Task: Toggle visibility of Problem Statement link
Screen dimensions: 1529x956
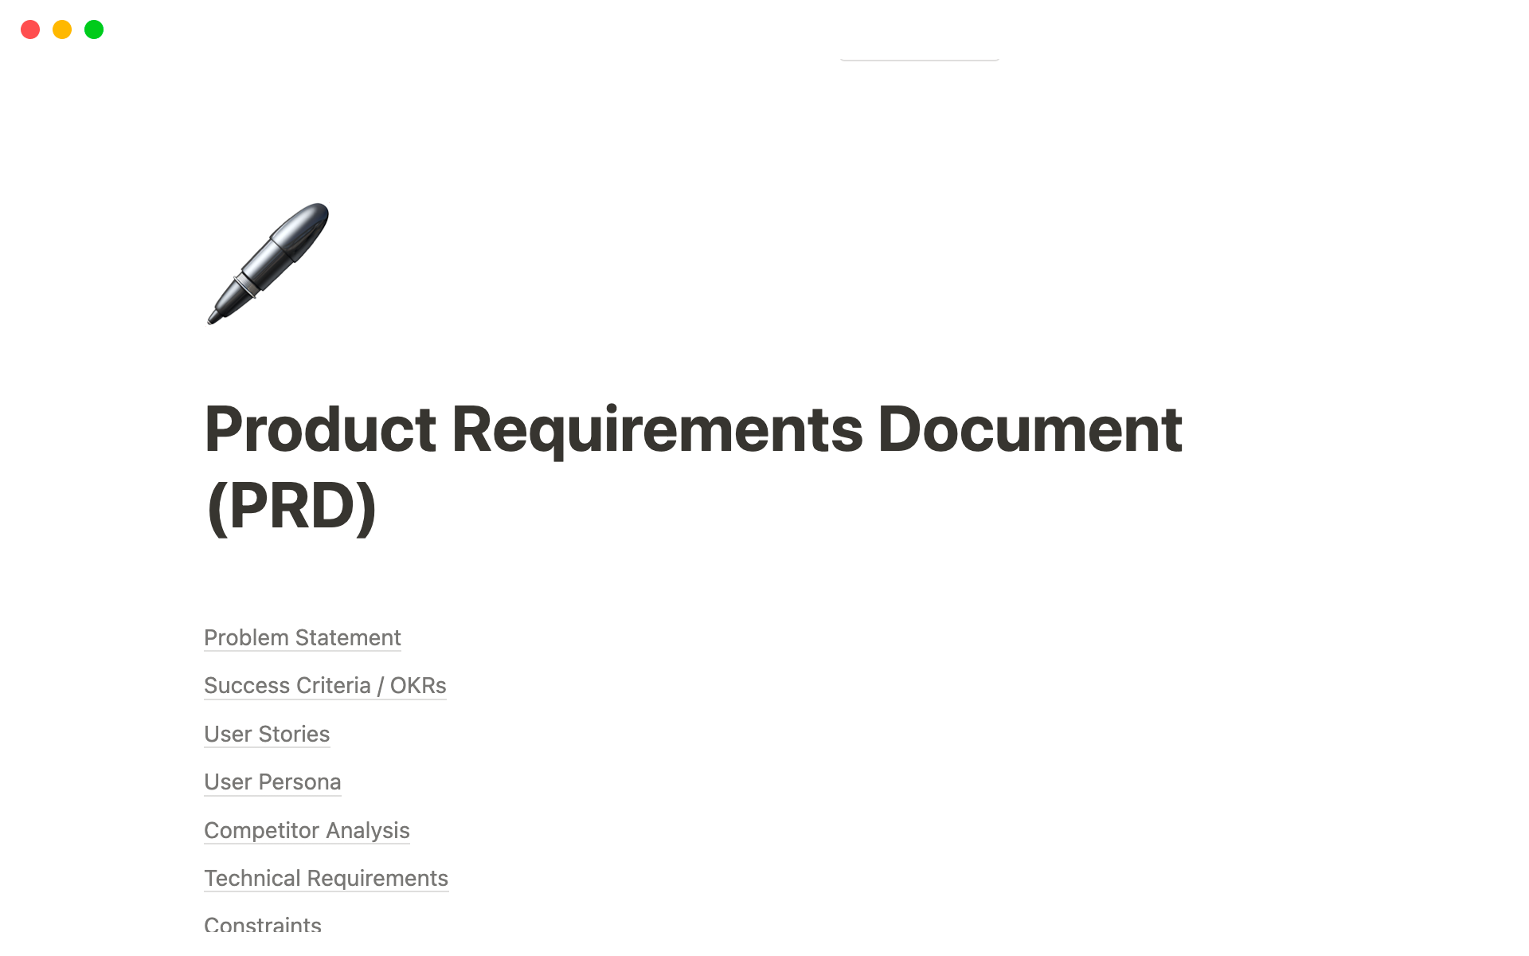Action: tap(302, 637)
